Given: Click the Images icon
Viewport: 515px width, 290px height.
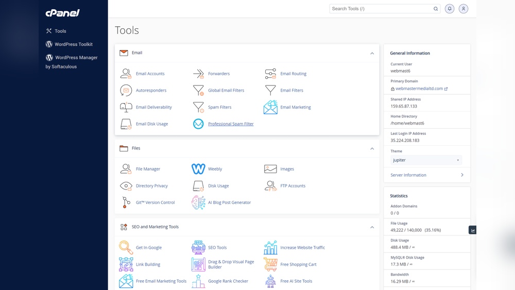Looking at the screenshot, I should click(270, 169).
